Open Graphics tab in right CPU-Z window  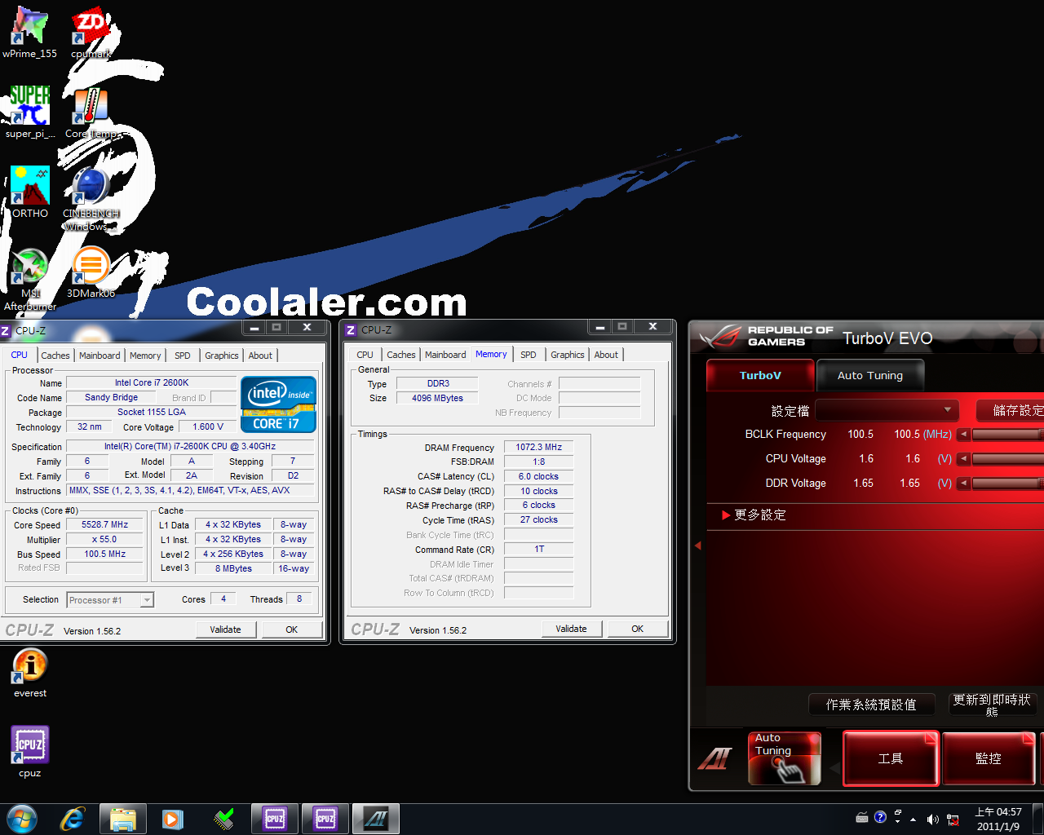[568, 355]
